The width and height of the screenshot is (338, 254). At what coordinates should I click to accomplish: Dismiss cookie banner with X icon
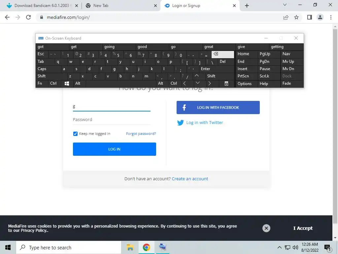(266, 228)
